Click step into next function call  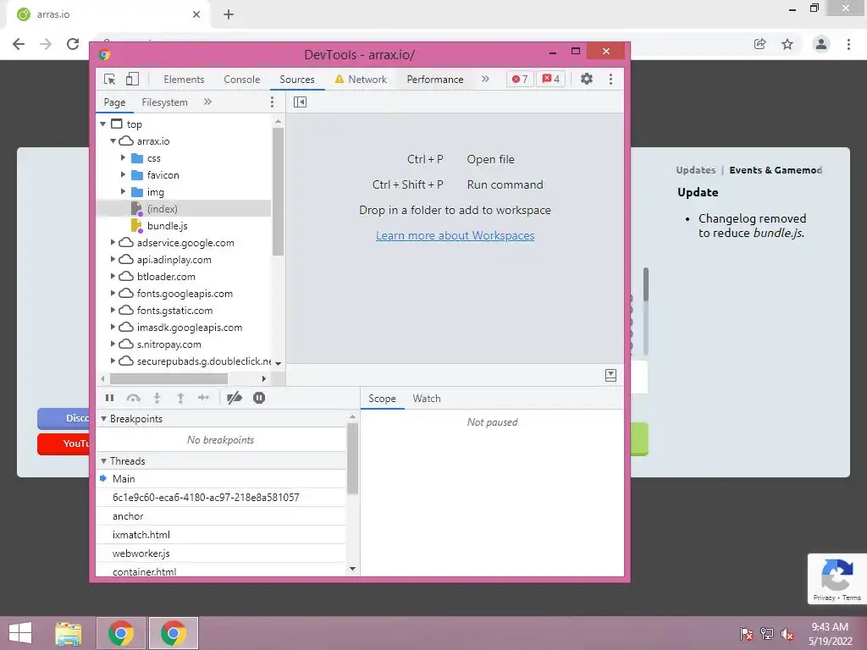[157, 398]
